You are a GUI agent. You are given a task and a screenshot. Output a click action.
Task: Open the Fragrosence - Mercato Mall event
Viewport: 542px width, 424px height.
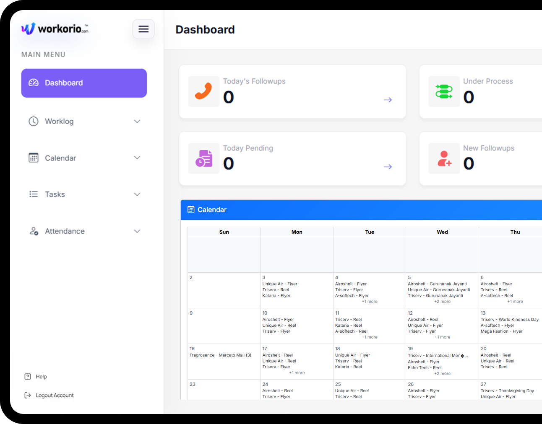pyautogui.click(x=220, y=355)
